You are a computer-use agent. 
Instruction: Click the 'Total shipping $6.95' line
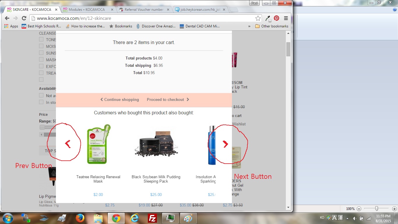[144, 66]
